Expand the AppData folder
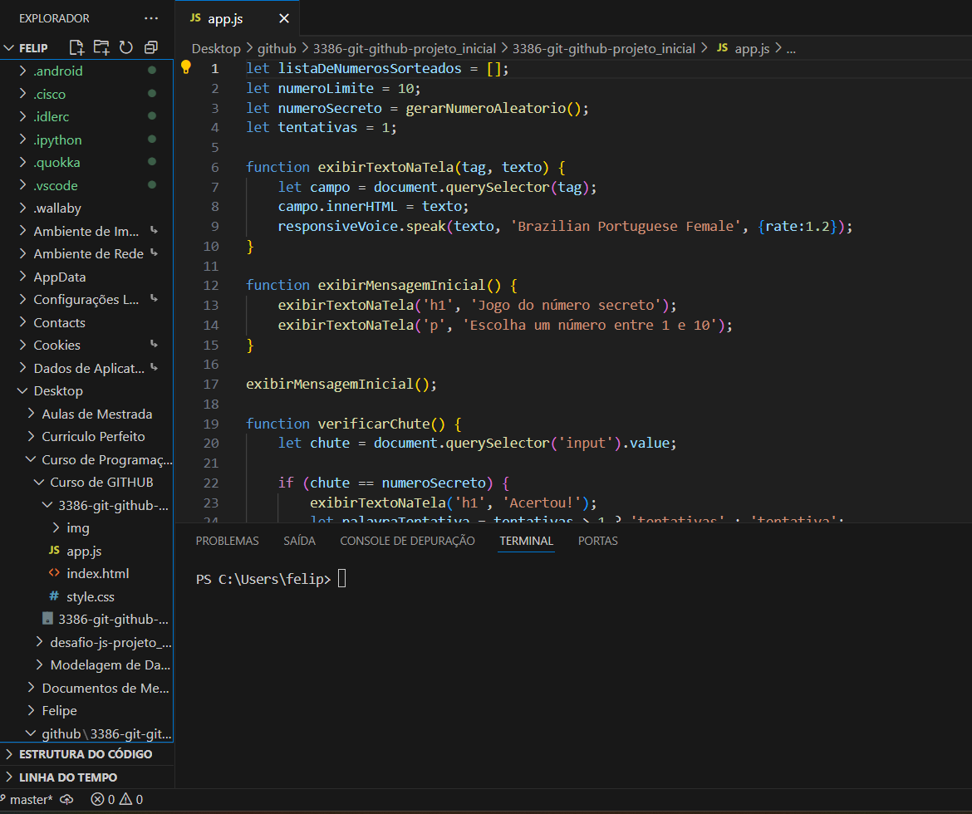Viewport: 972px width, 814px height. pos(23,277)
